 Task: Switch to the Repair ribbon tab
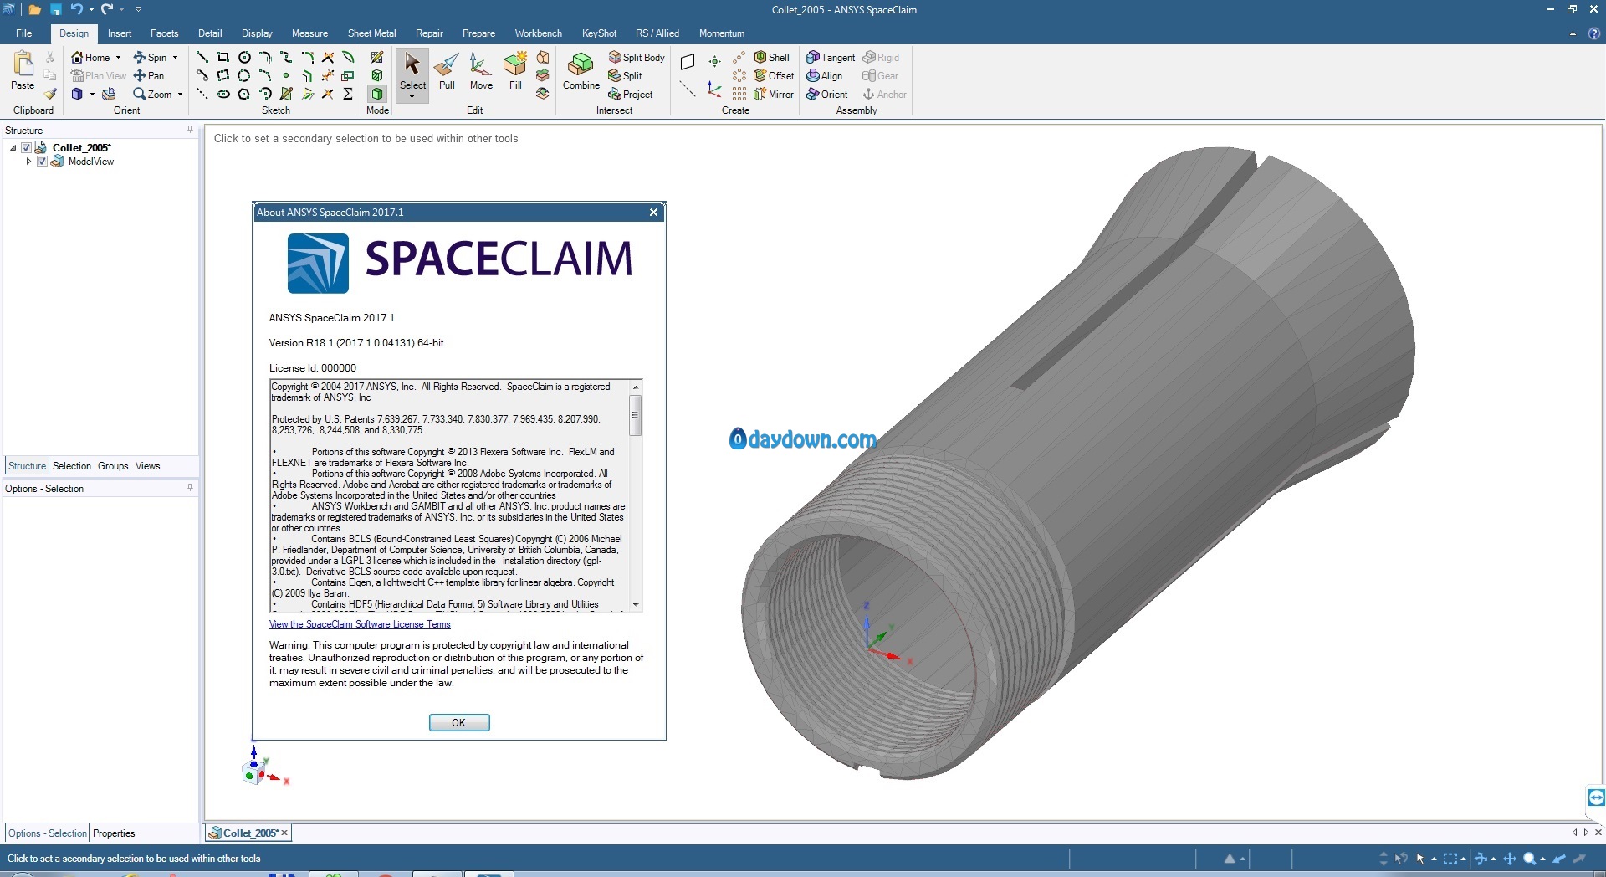[429, 33]
